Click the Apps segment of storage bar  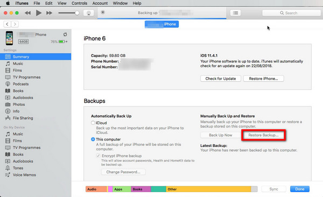coord(122,189)
